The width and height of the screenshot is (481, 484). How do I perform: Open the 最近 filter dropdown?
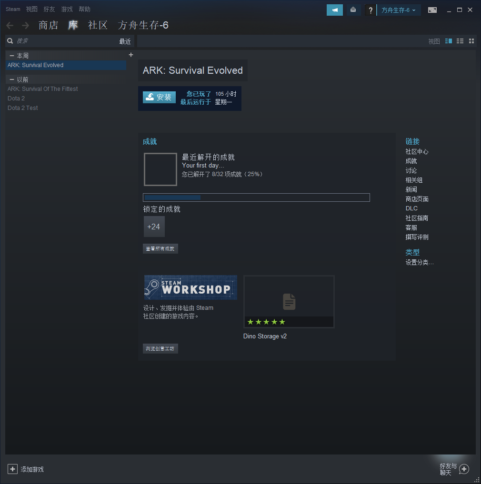pyautogui.click(x=125, y=41)
